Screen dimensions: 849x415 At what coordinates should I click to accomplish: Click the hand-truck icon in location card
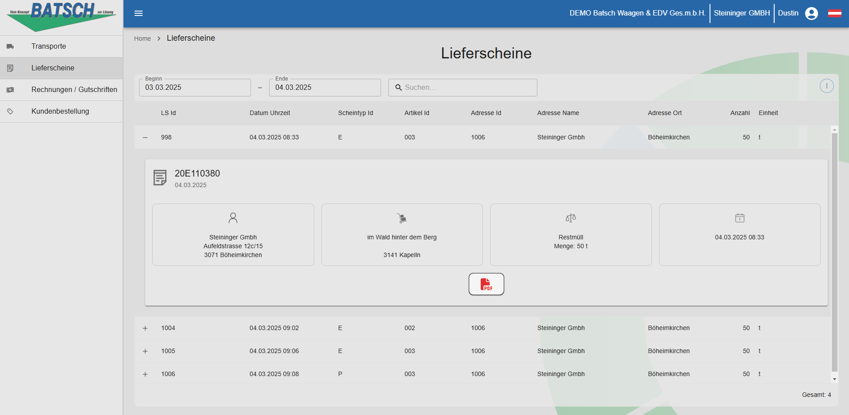[402, 218]
